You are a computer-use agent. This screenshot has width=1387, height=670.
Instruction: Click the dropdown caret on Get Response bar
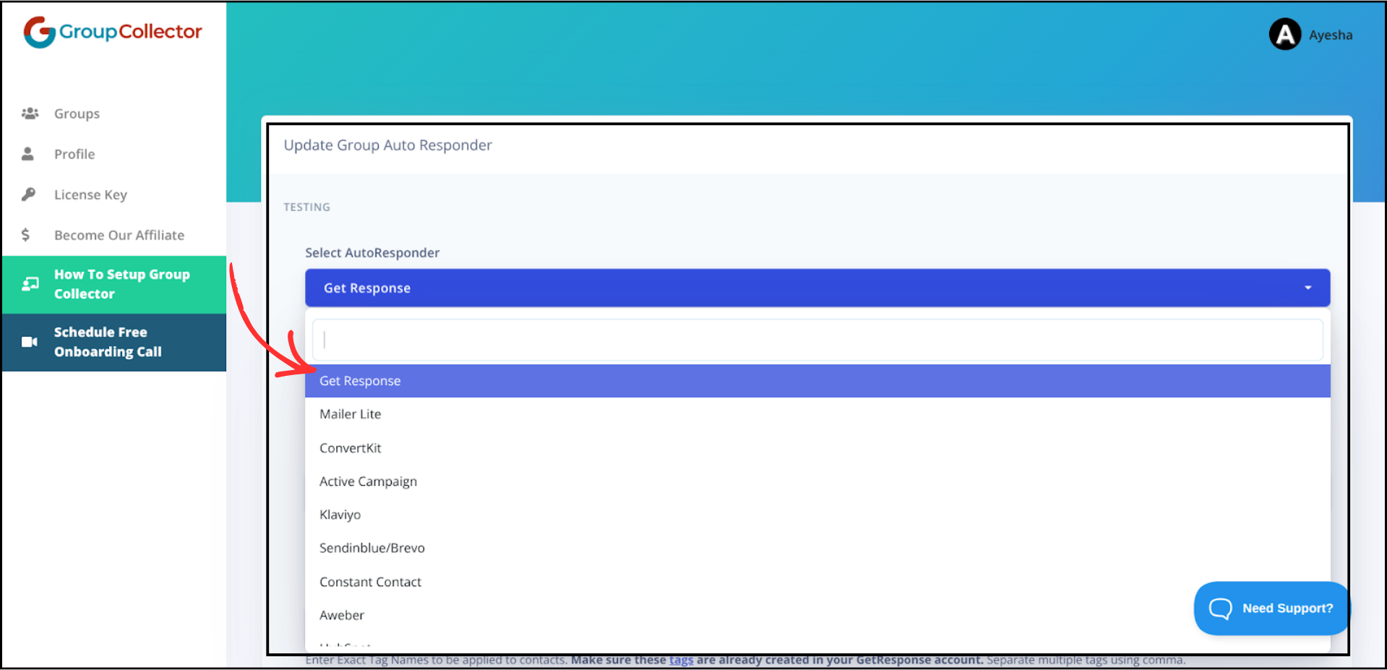pos(1307,287)
